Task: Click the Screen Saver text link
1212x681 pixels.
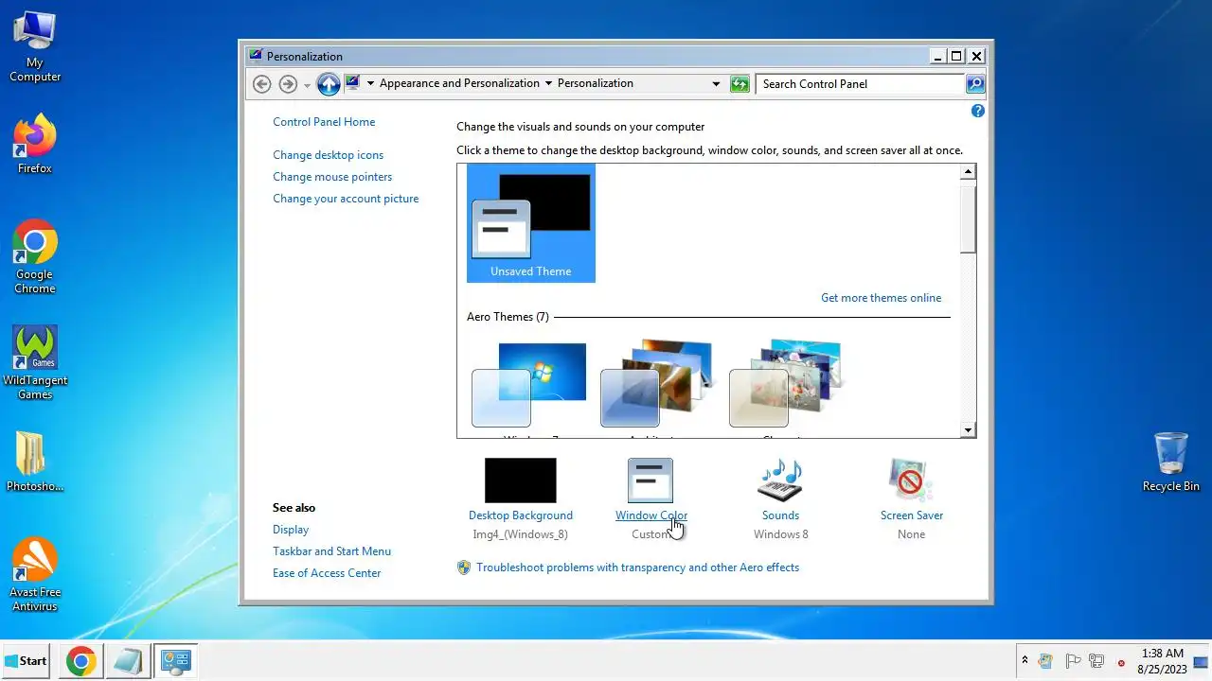Action: [x=911, y=515]
